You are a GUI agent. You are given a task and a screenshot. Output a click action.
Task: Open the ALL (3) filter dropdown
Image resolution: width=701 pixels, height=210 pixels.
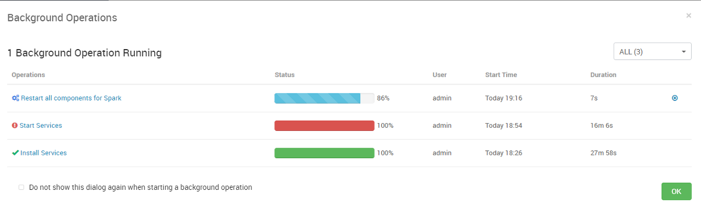(652, 52)
